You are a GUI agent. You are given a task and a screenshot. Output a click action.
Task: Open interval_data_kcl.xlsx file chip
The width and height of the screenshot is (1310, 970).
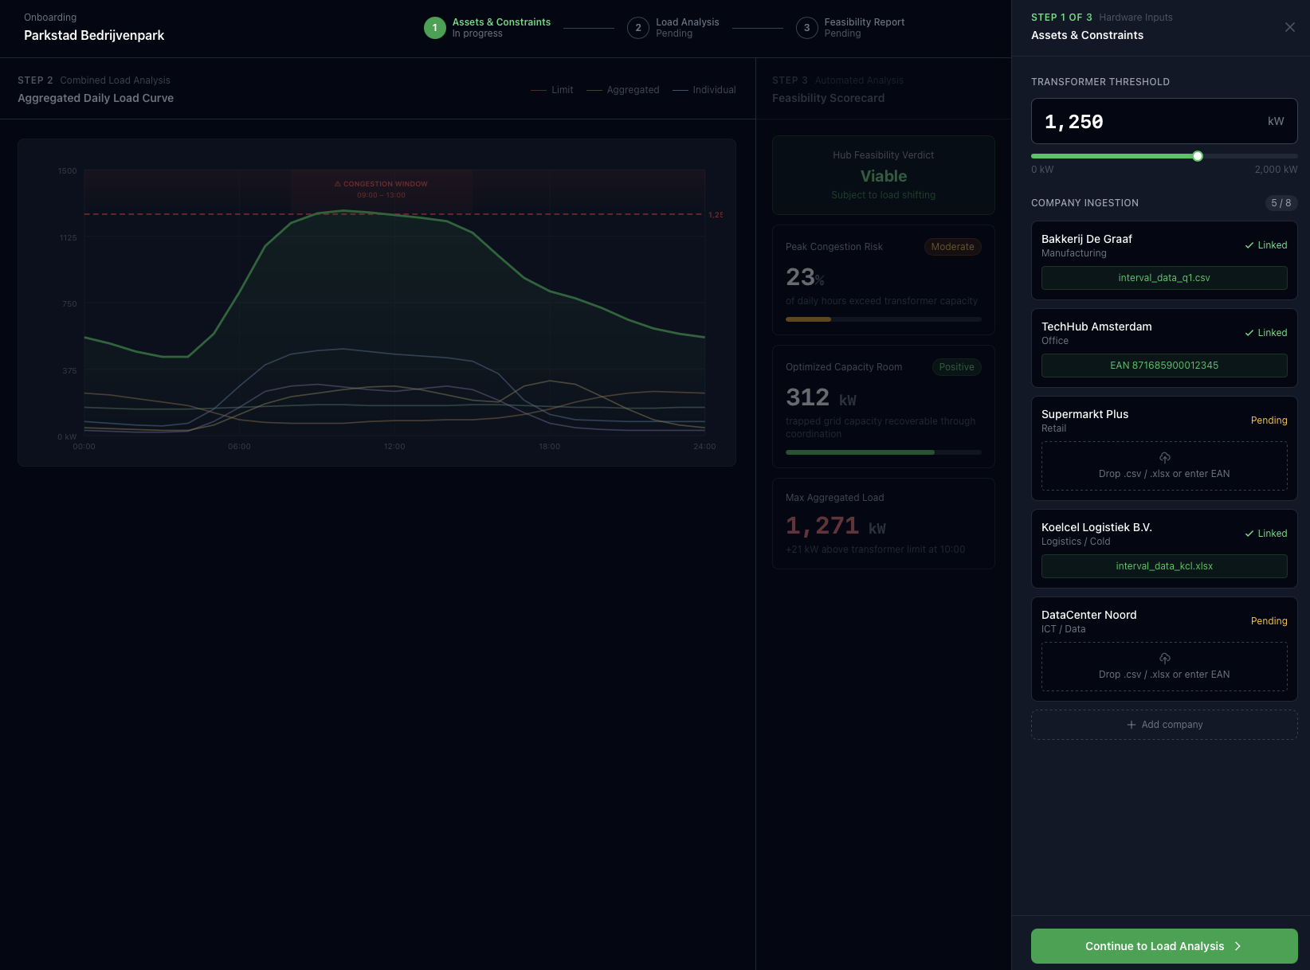1164,566
